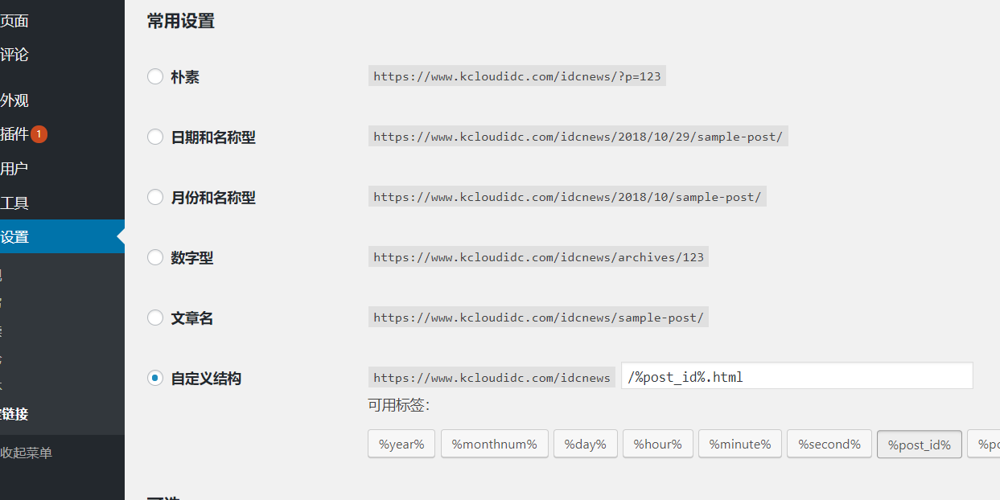Image resolution: width=1000 pixels, height=500 pixels.
Task: Collapse the sidebar with 收起菜单
Action: click(26, 453)
